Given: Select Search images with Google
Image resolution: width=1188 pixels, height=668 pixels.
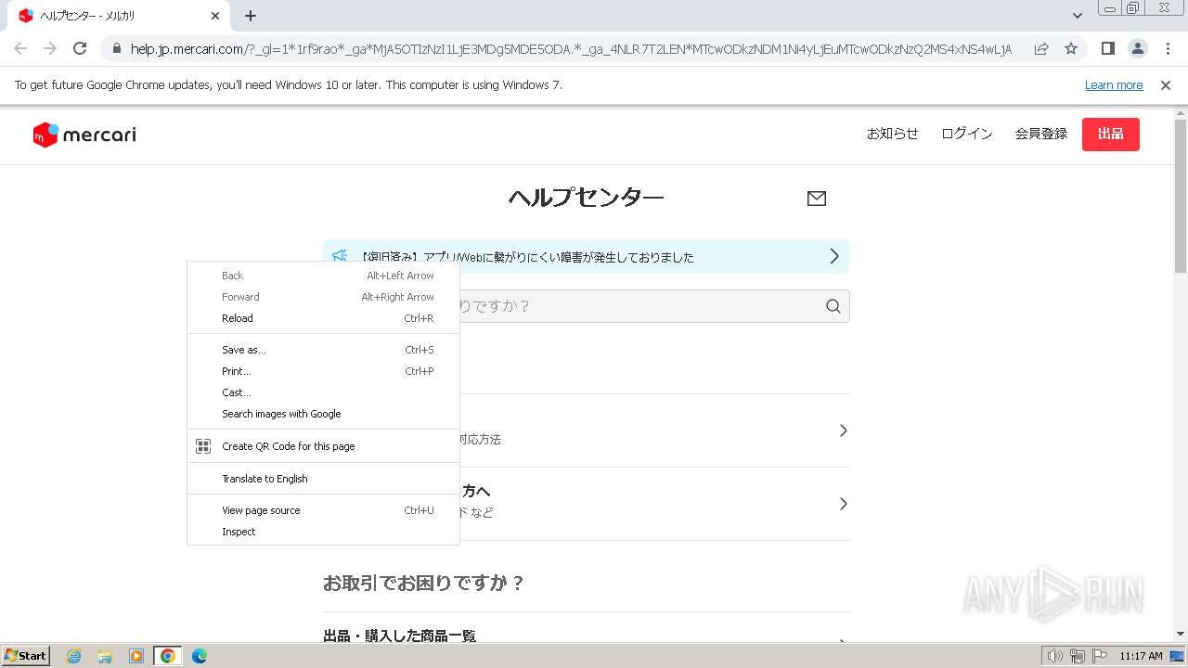Looking at the screenshot, I should [323, 414].
